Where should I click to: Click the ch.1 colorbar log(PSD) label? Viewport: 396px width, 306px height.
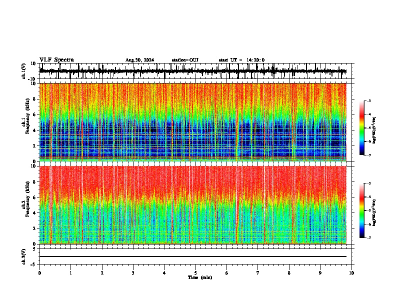pos(374,130)
